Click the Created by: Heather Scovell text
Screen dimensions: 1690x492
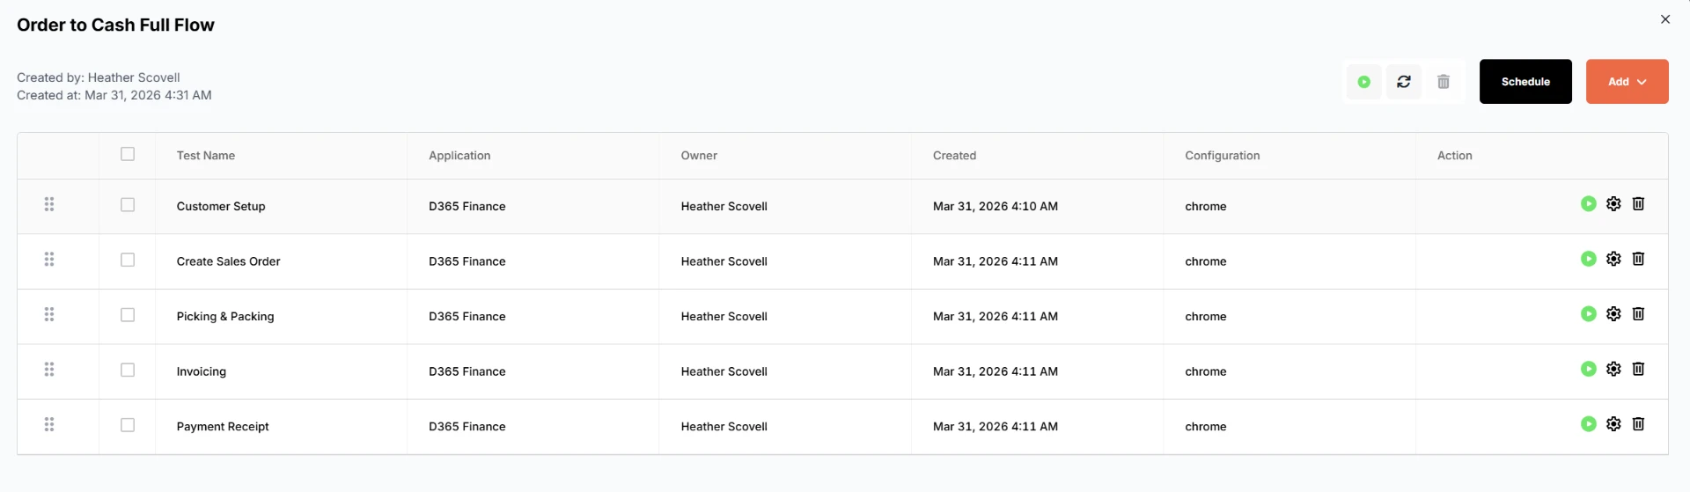tap(99, 77)
